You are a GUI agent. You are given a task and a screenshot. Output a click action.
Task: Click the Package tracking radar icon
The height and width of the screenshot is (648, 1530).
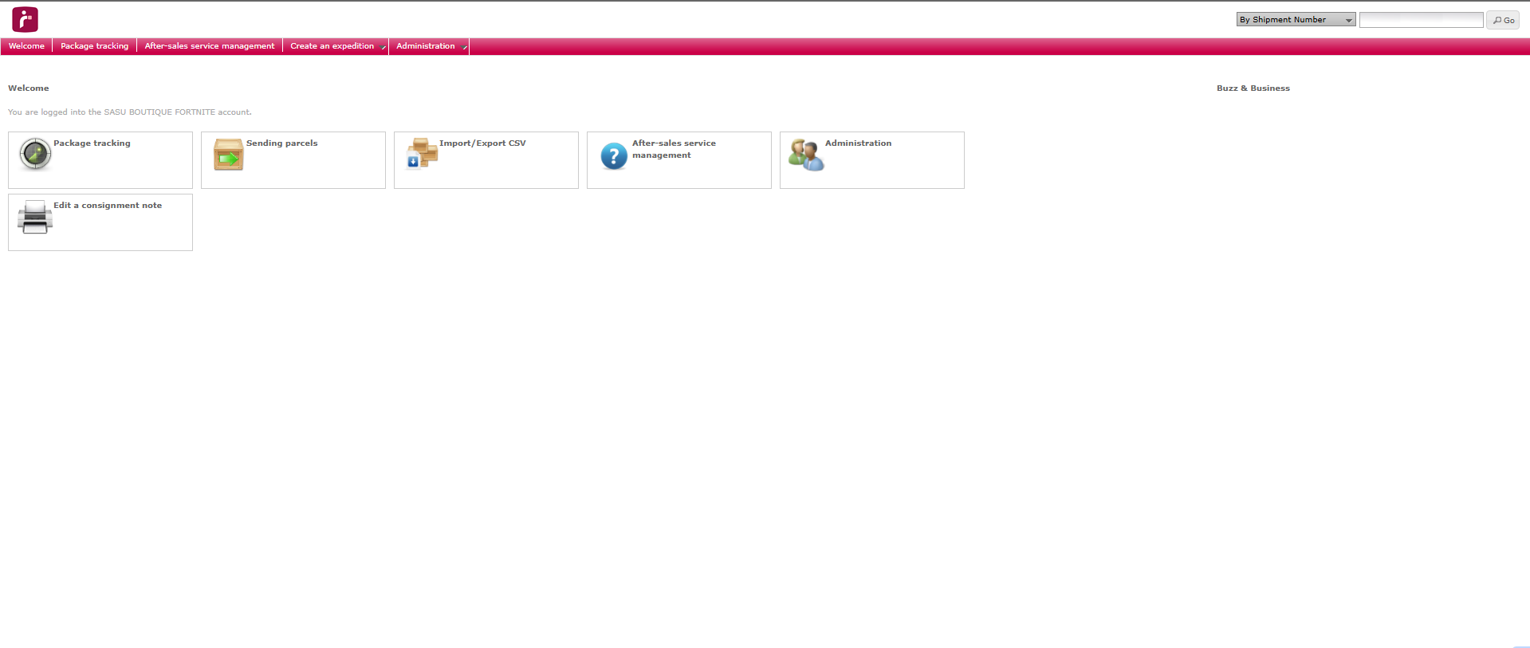click(x=35, y=154)
